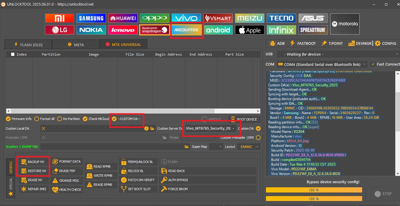Viewport: 400px width, 206px height.
Task: Click the Apple brand icon
Action: click(249, 30)
